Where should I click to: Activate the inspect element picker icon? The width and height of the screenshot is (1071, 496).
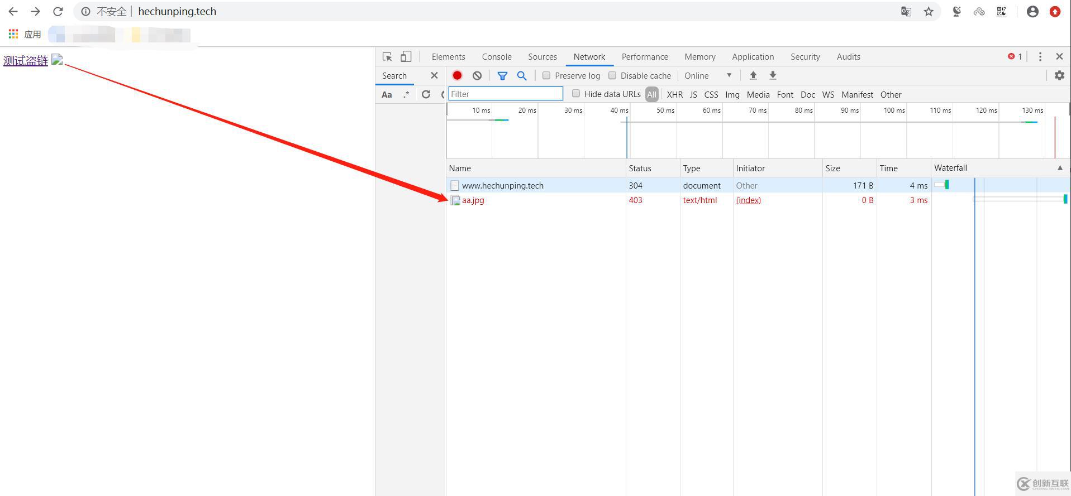pyautogui.click(x=387, y=56)
